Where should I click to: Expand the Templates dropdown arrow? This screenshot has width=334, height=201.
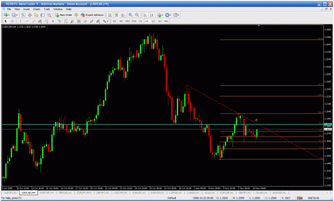pos(178,15)
